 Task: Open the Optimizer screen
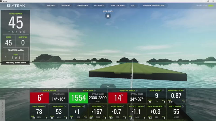82,6
